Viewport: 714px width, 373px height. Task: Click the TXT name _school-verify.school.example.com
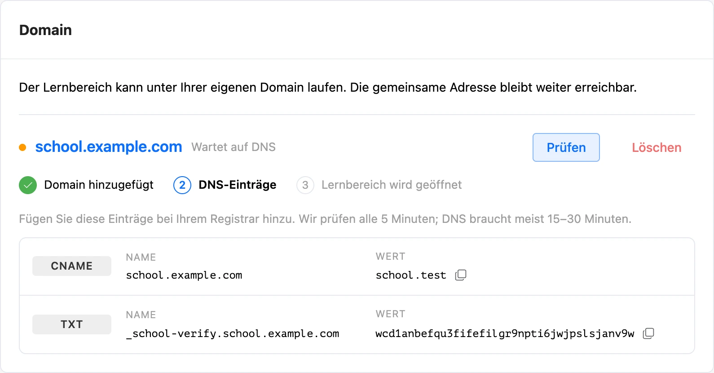[233, 333]
